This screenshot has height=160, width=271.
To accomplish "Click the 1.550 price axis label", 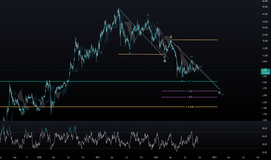I will click(264, 114).
